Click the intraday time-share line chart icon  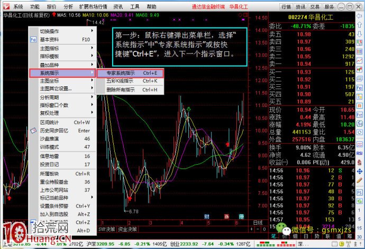click(x=359, y=60)
